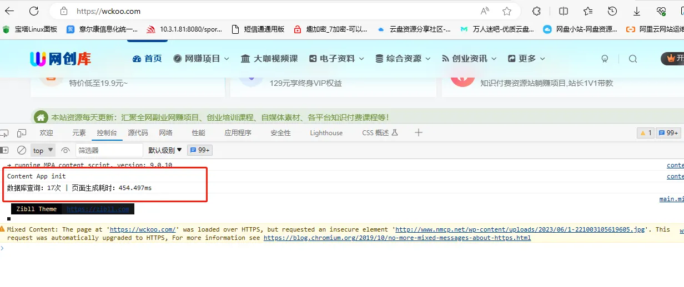Create live expression via eye icon
The image size is (684, 287).
(x=66, y=150)
